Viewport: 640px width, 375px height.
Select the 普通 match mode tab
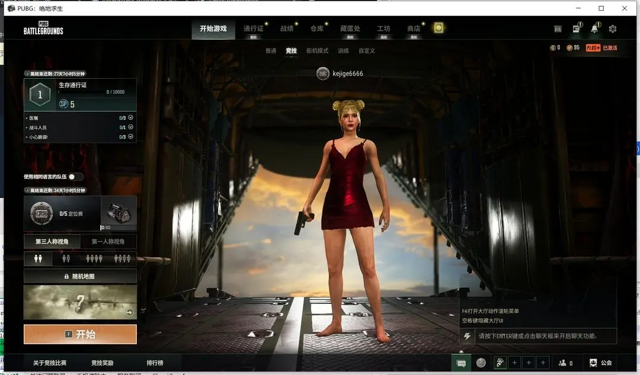(271, 51)
